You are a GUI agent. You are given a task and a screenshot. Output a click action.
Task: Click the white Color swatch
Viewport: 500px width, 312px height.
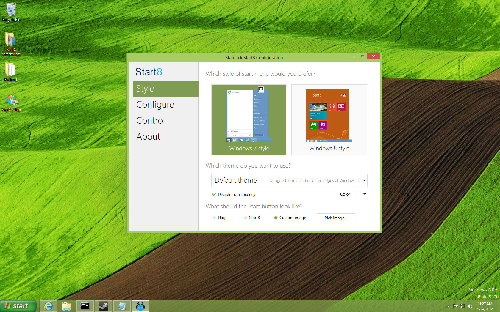pos(358,194)
